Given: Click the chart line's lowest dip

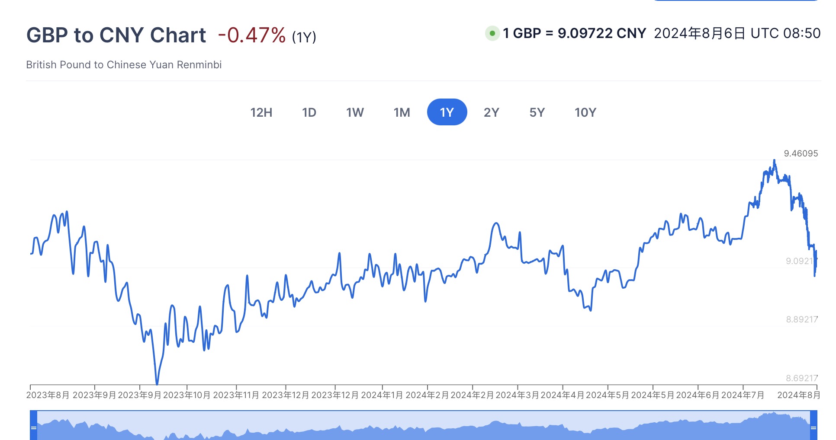Looking at the screenshot, I should [157, 383].
